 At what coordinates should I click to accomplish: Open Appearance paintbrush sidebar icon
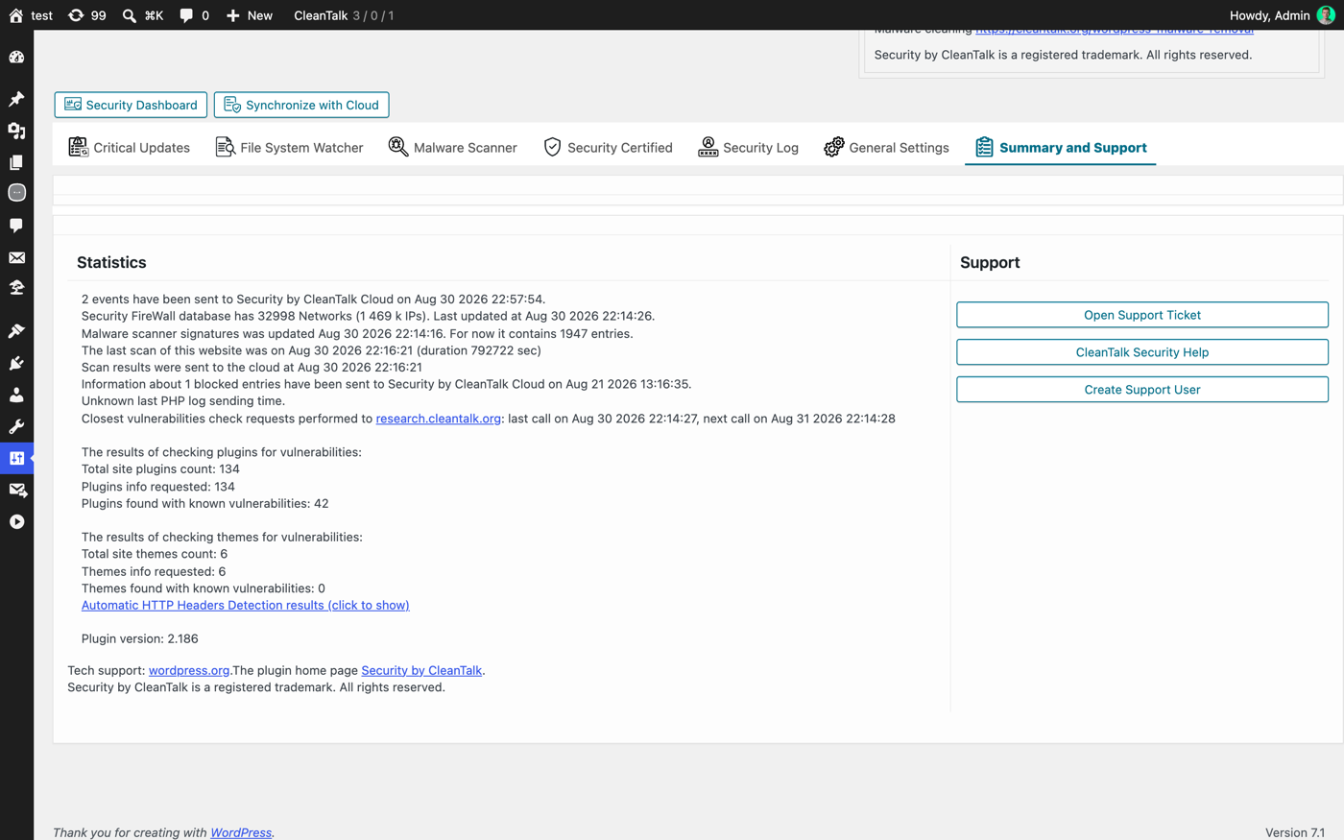pos(16,331)
